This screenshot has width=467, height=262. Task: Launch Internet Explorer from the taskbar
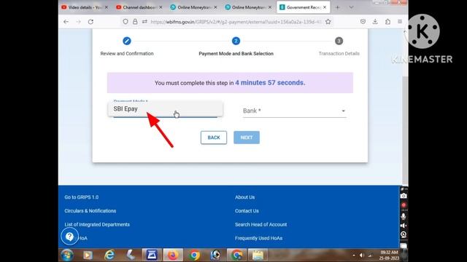coord(109,255)
